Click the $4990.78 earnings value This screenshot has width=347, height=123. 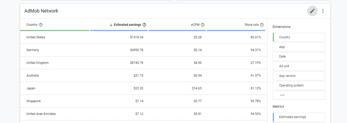pos(137,50)
